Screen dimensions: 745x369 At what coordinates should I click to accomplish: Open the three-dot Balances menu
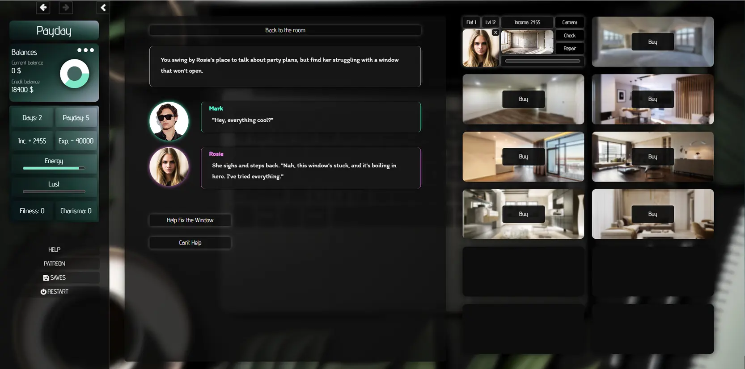click(x=85, y=50)
